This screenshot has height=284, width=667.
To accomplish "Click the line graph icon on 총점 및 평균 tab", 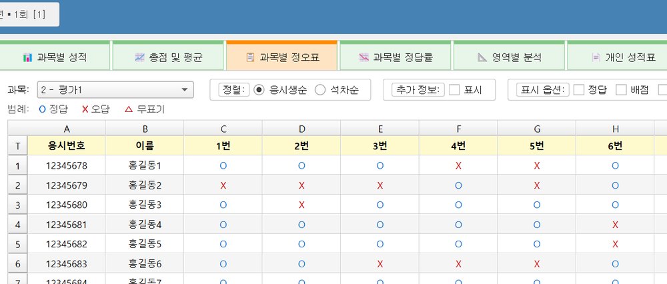I will [x=140, y=57].
